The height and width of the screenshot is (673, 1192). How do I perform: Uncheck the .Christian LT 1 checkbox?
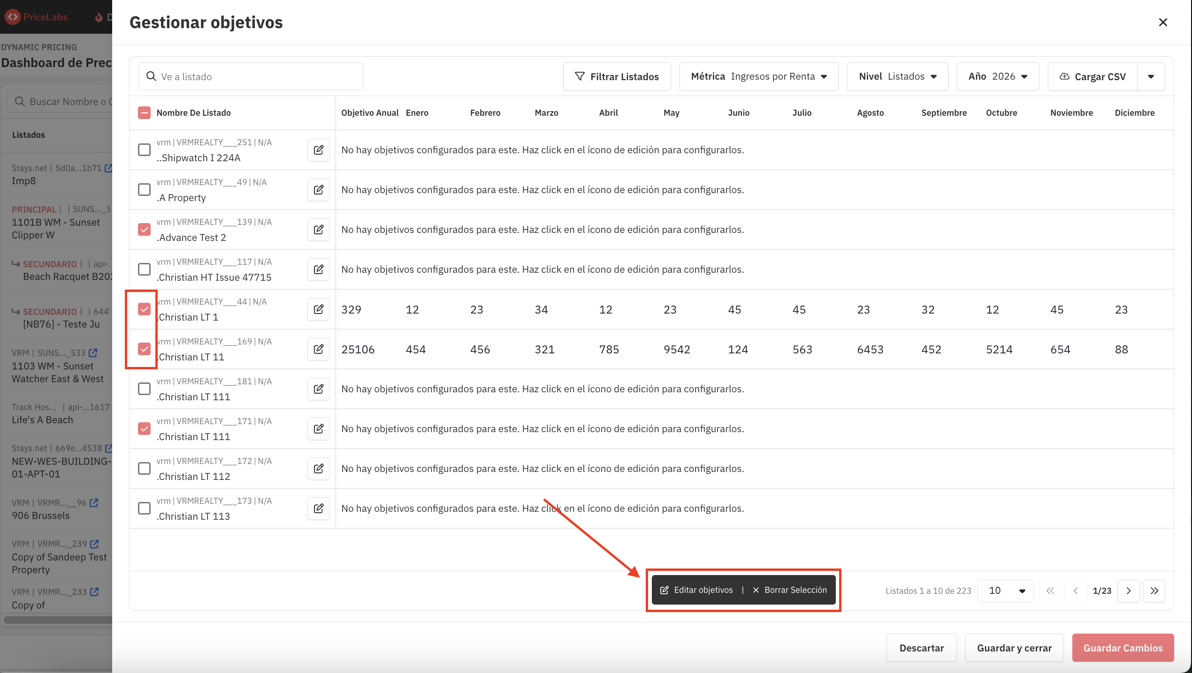[144, 309]
